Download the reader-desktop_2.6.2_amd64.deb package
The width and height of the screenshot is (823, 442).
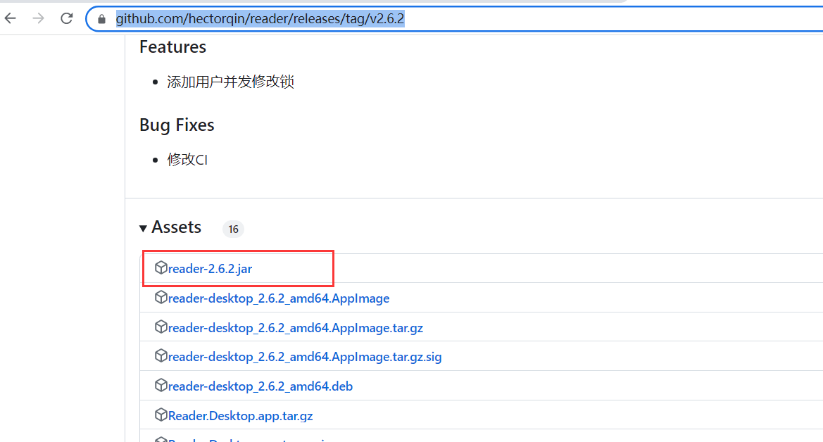click(260, 386)
